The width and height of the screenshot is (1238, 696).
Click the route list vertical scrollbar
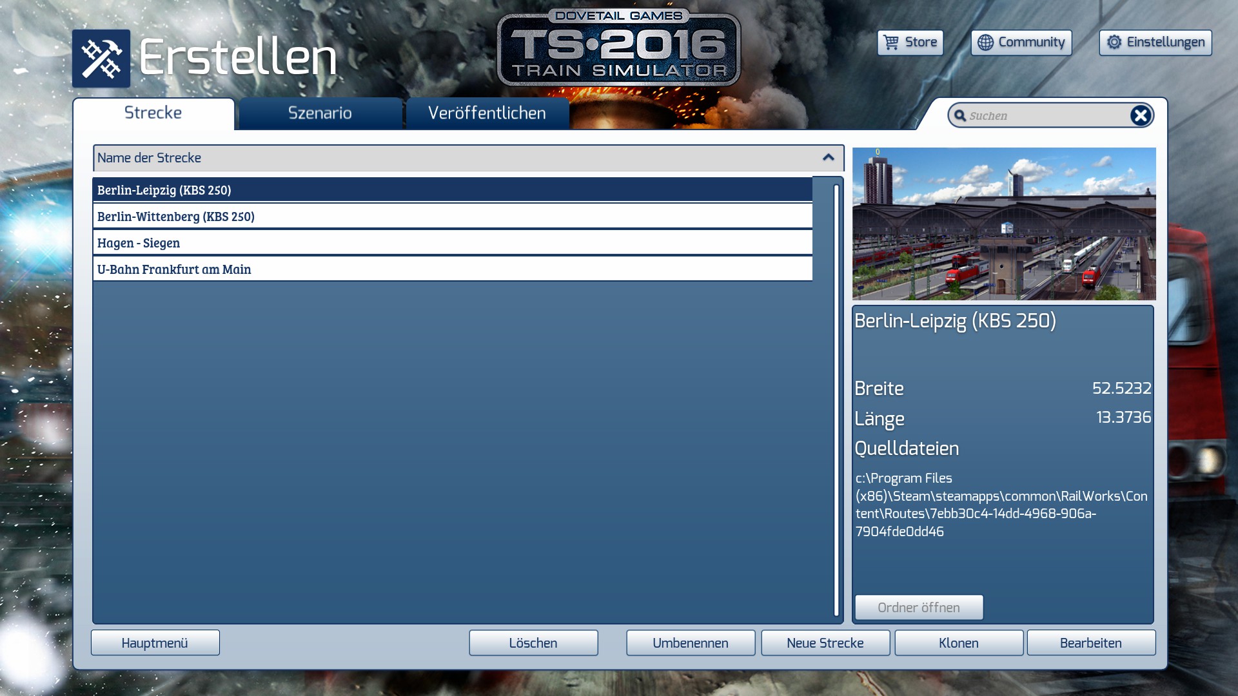click(836, 400)
